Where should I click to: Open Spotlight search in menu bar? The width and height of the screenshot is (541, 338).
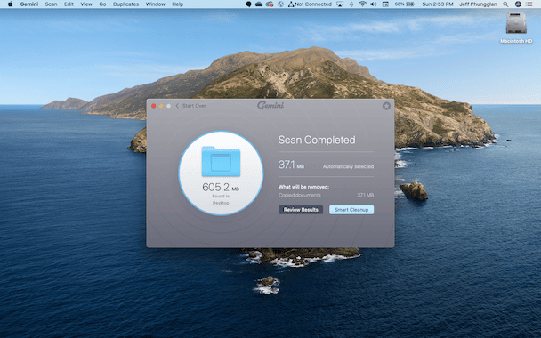[x=505, y=4]
